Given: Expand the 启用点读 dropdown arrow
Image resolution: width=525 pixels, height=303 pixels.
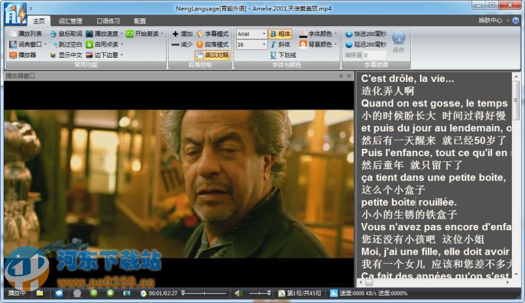Looking at the screenshot, I should [x=121, y=44].
